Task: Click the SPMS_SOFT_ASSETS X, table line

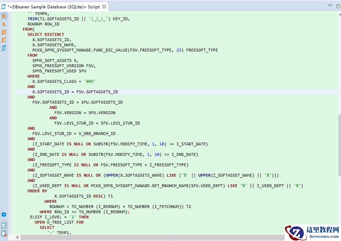Action: (x=55, y=60)
